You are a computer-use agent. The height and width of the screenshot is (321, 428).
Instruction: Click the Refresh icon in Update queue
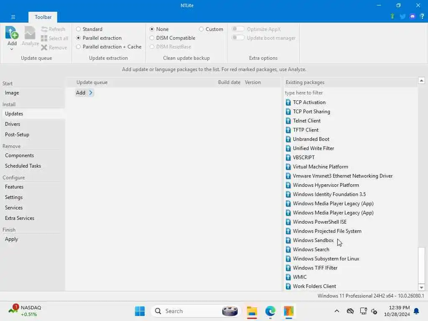[x=44, y=29]
